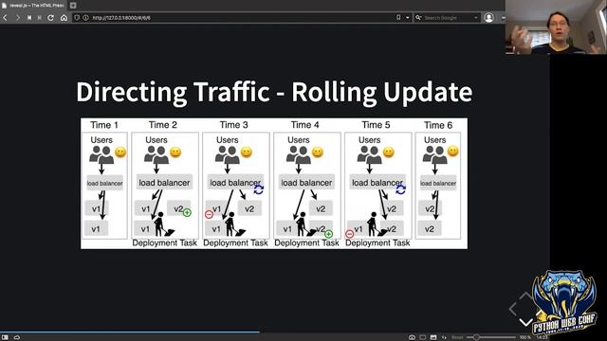Viewport: 607px width, 341px height.
Task: Show site info for this address
Action: 85,18
